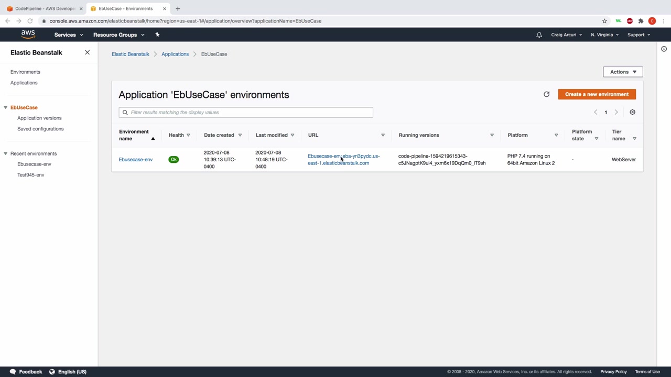Screen dimensions: 671x377
Task: Select EbUseCase application in sidebar
Action: 24,107
